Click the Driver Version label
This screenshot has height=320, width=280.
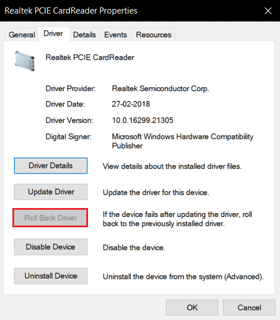tap(69, 120)
